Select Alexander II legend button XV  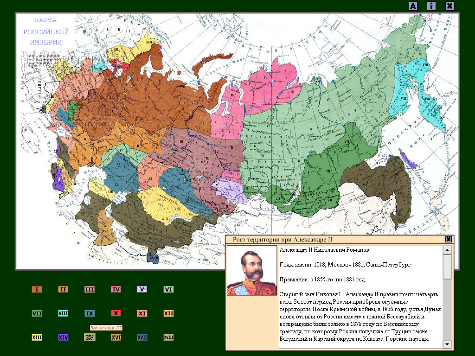[x=90, y=337]
